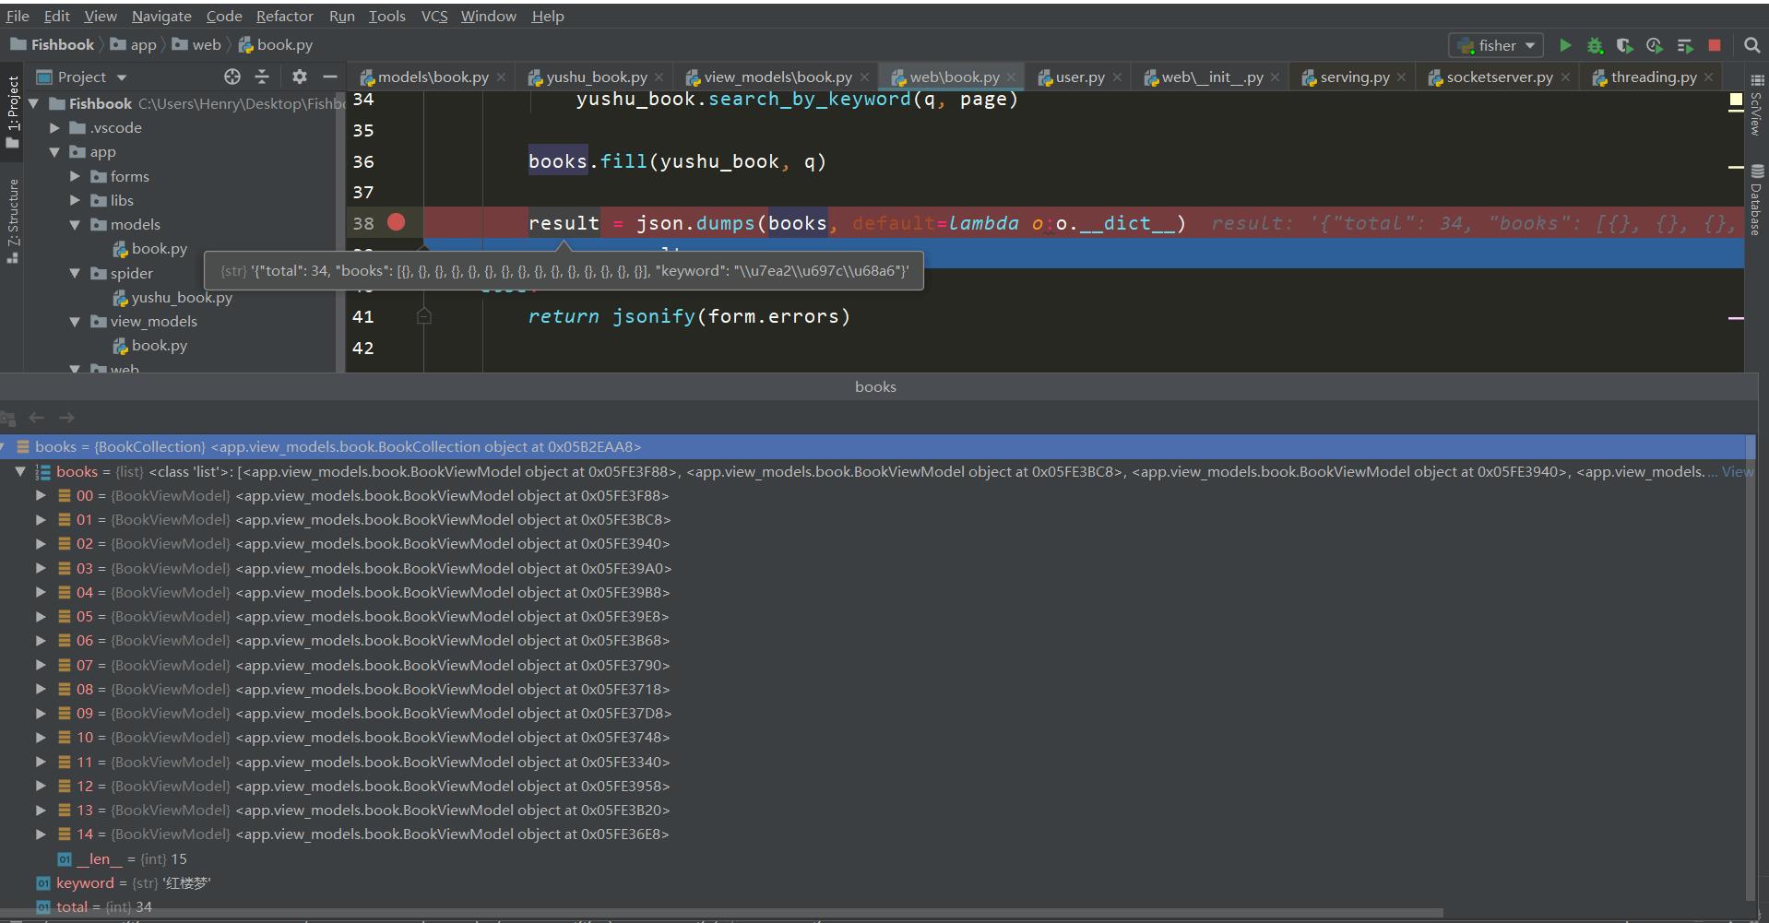Open the Run menu
Image resolution: width=1769 pixels, height=923 pixels.
pos(342,16)
